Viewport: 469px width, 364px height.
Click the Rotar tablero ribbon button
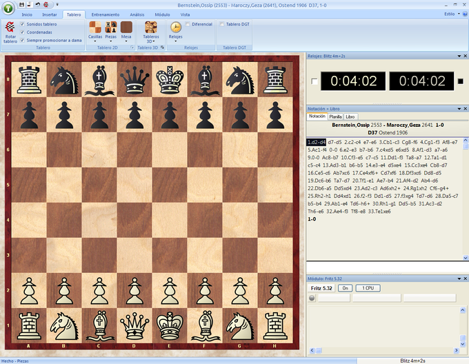pyautogui.click(x=10, y=32)
